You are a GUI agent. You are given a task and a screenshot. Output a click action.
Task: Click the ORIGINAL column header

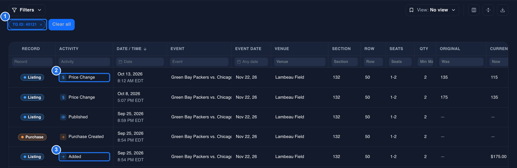tap(450, 49)
